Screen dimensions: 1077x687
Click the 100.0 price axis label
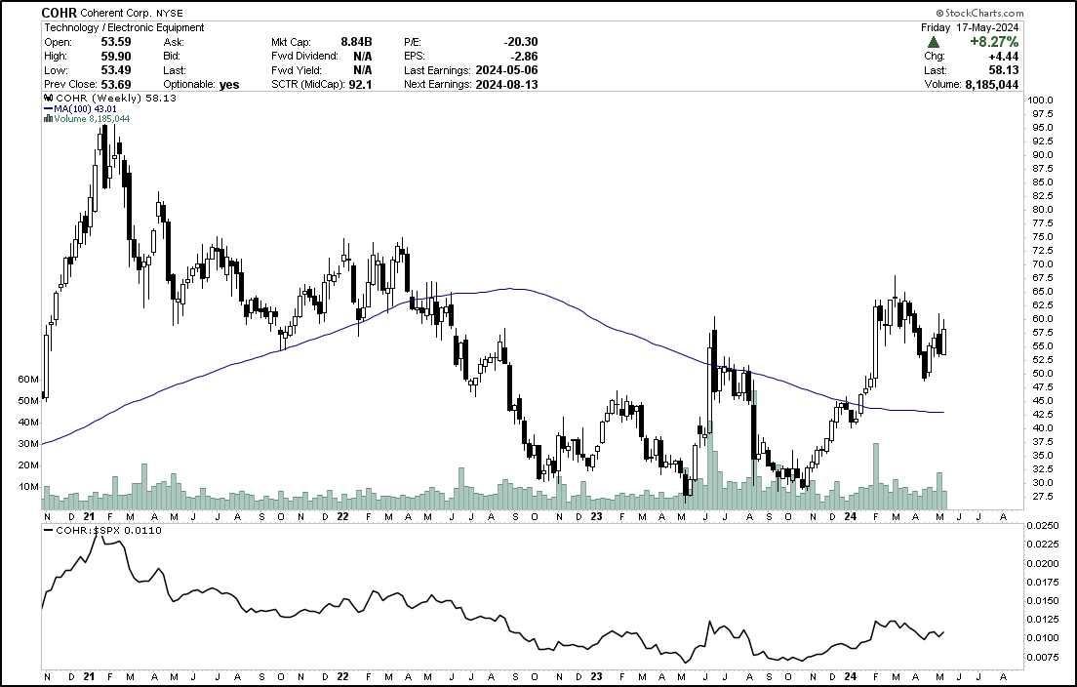click(x=1040, y=101)
